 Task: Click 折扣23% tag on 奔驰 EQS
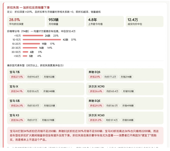pyautogui.click(x=95, y=77)
